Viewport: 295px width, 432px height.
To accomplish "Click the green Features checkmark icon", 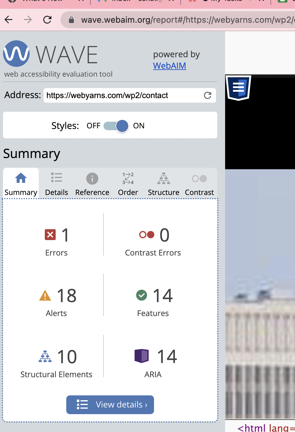I will [x=142, y=295].
